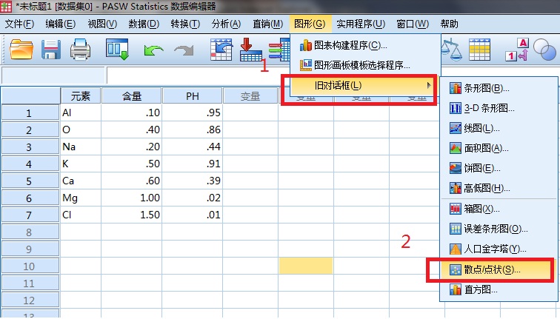Image resolution: width=560 pixels, height=319 pixels.
Task: Open the 转换(T) menu
Action: pos(185,24)
